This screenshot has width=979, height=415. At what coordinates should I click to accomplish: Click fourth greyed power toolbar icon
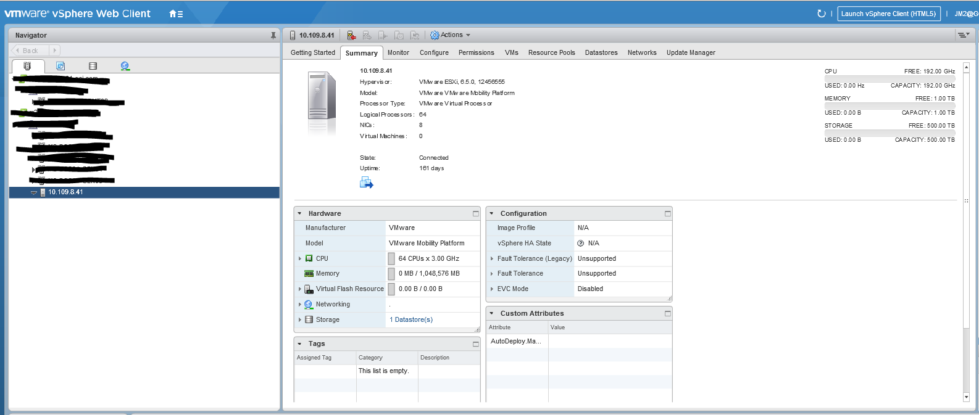pos(399,35)
